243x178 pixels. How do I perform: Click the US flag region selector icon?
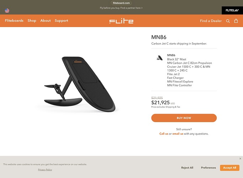(7, 11)
